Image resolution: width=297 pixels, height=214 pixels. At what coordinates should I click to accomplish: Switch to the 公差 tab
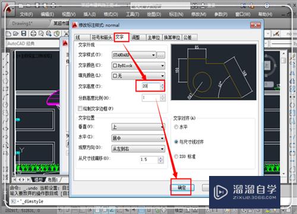pos(189,37)
